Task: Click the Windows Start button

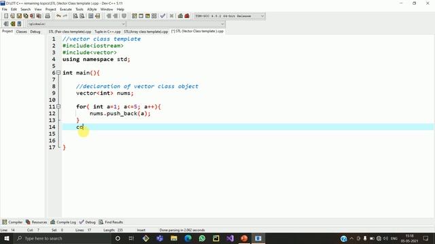Action: click(x=7, y=238)
